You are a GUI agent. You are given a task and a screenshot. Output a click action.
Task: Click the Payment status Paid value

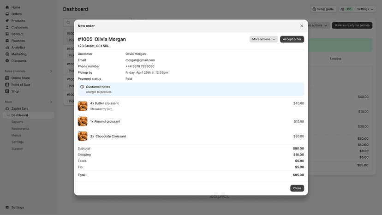tap(129, 79)
